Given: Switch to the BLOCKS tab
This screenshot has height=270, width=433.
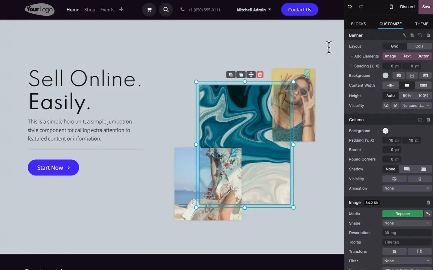Looking at the screenshot, I should click(x=358, y=24).
